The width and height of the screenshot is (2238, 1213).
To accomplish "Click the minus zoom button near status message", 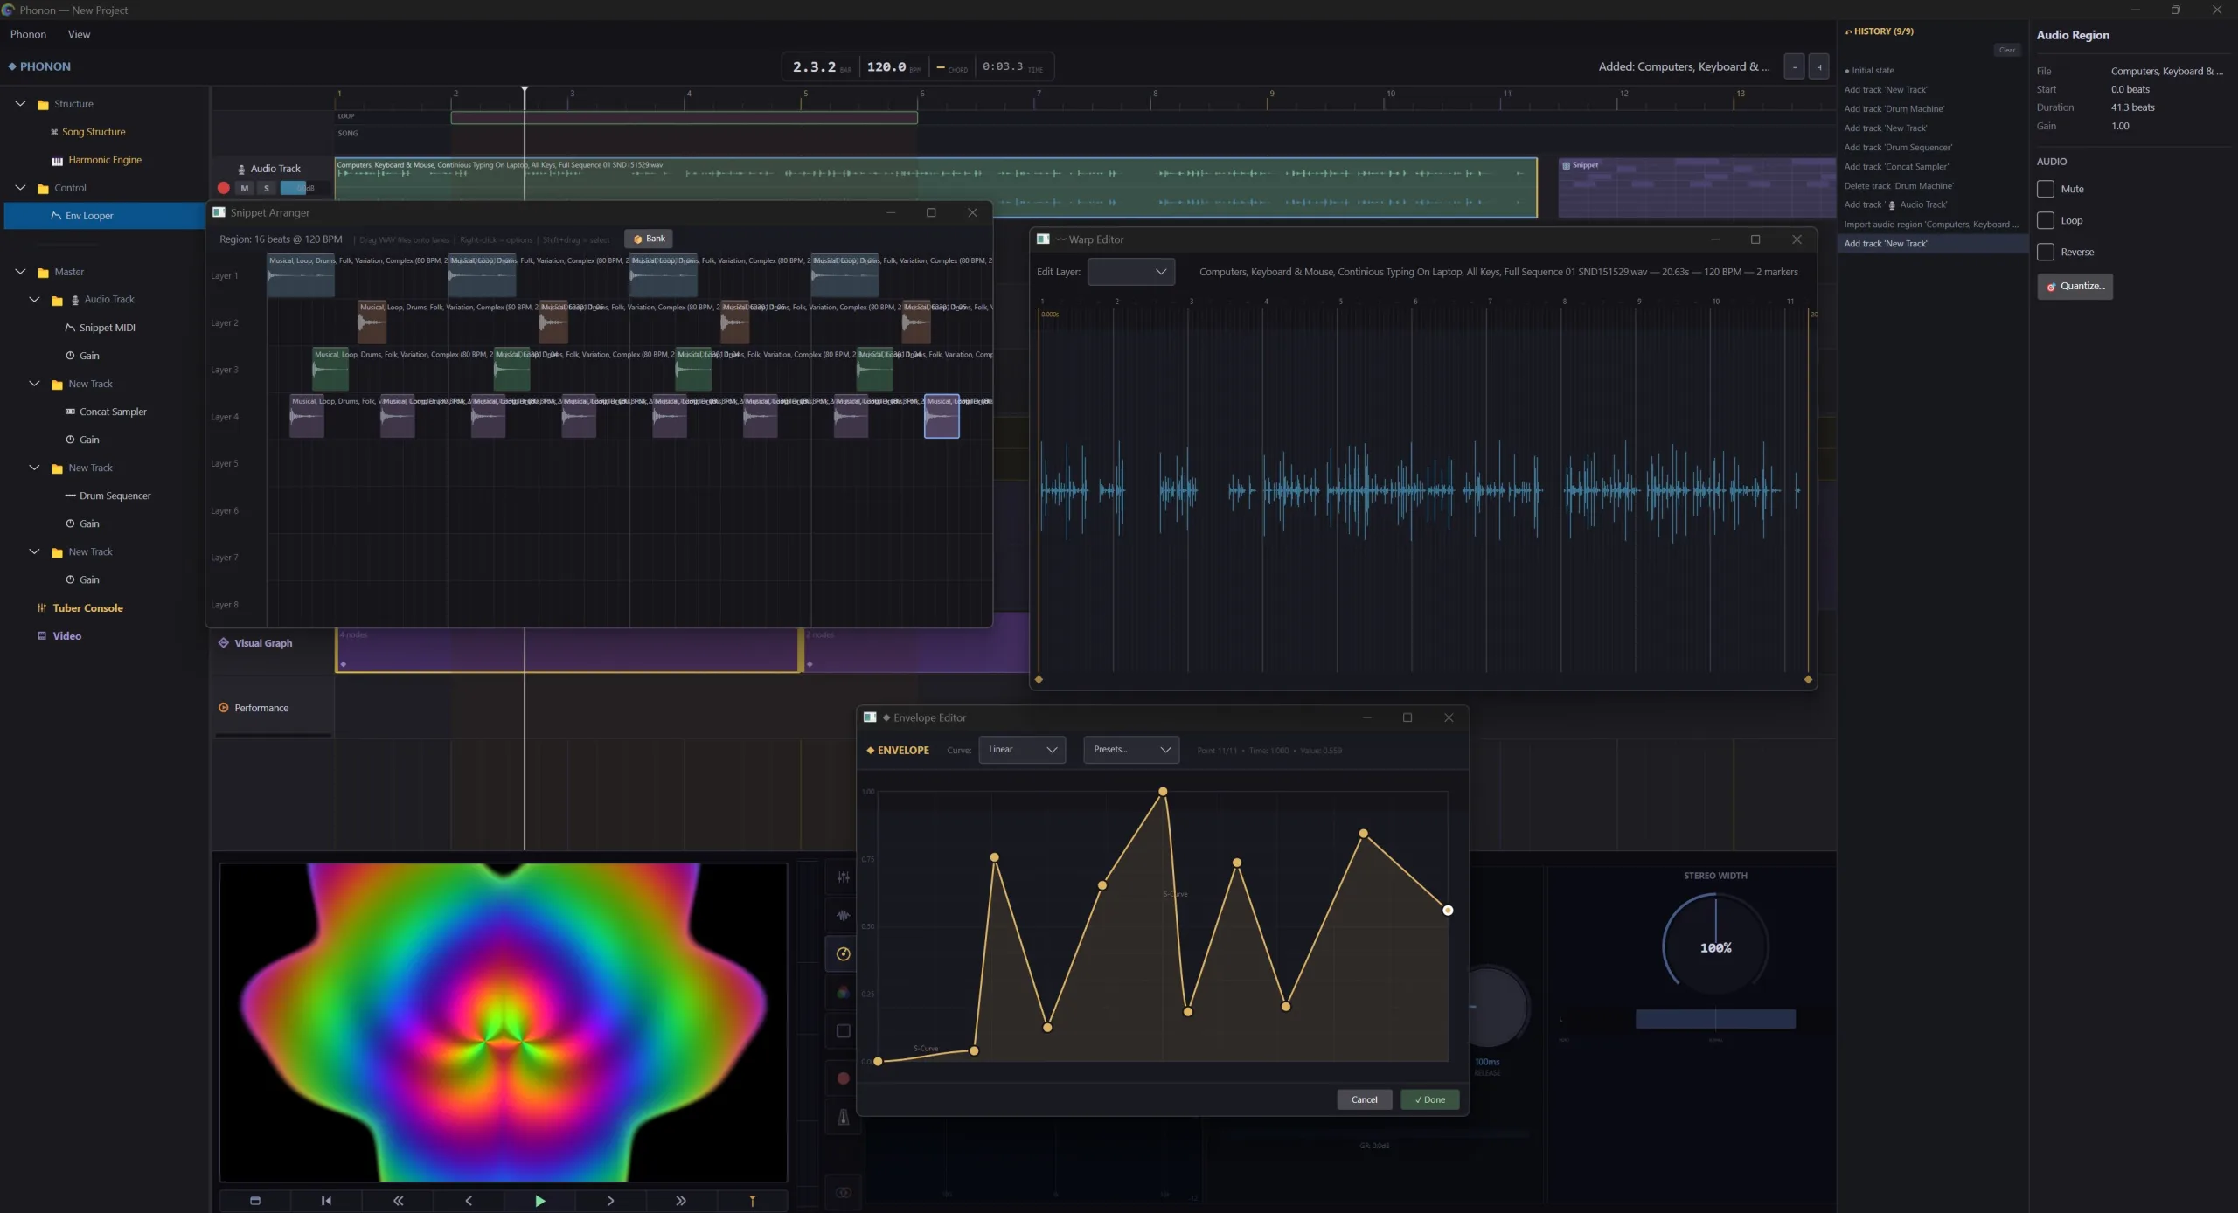I will pyautogui.click(x=1794, y=66).
